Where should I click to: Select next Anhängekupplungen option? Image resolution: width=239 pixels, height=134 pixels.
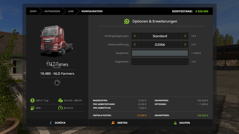click(185, 36)
